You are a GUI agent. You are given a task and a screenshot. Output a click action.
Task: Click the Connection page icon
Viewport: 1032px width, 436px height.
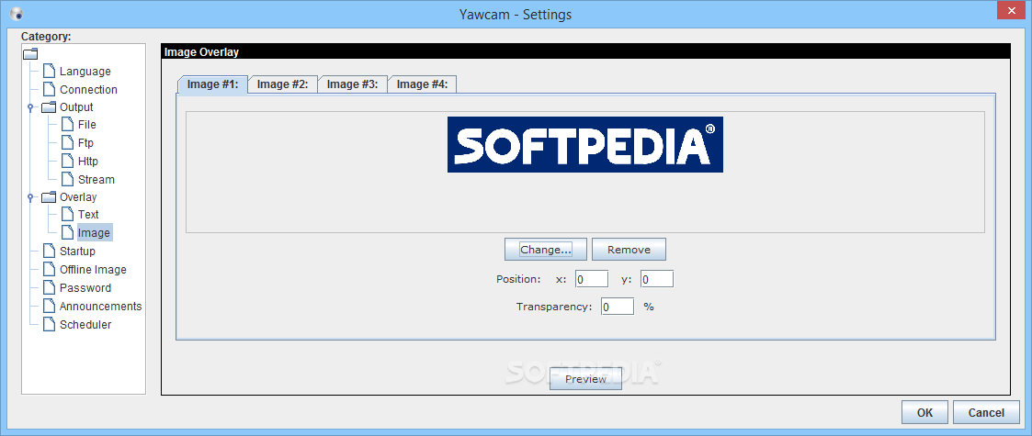click(49, 89)
